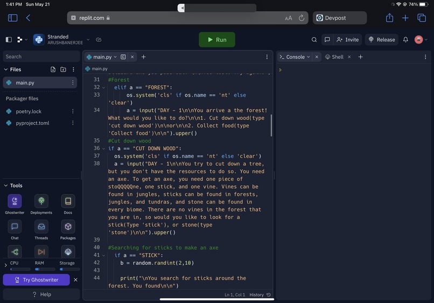Open options for poetry.lock
Screen dimensions: 434x303
pos(73,111)
